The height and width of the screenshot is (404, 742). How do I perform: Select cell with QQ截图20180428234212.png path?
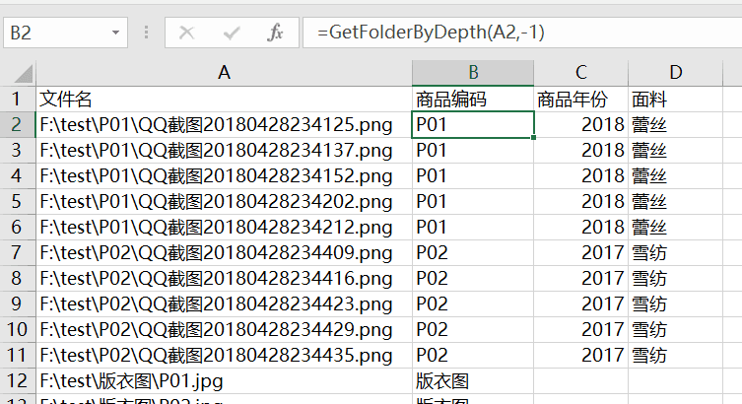pos(224,227)
